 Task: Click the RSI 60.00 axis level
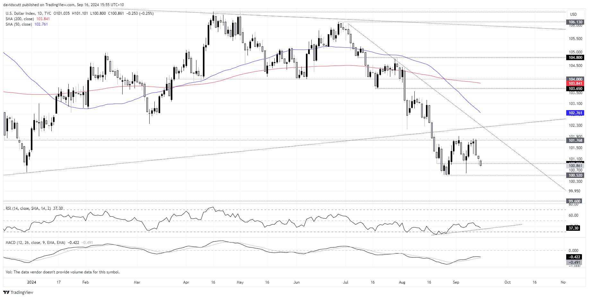573,215
